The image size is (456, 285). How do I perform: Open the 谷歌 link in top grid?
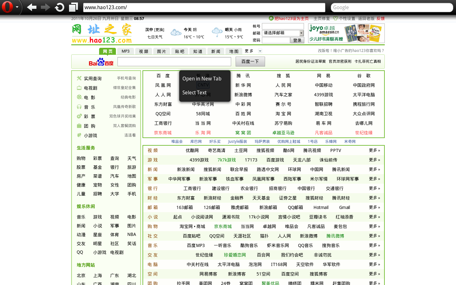[364, 76]
